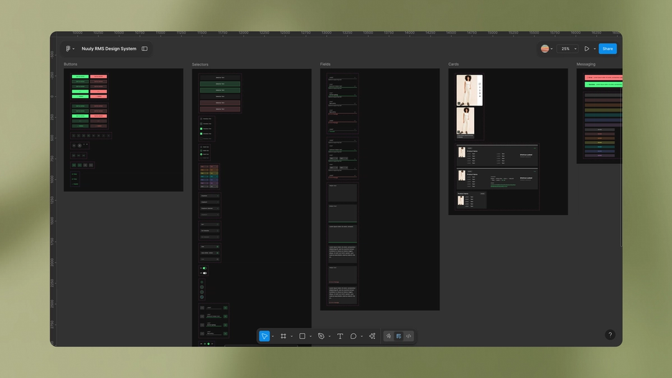The image size is (672, 378).
Task: Select the Rectangle shape tool
Action: click(x=302, y=336)
